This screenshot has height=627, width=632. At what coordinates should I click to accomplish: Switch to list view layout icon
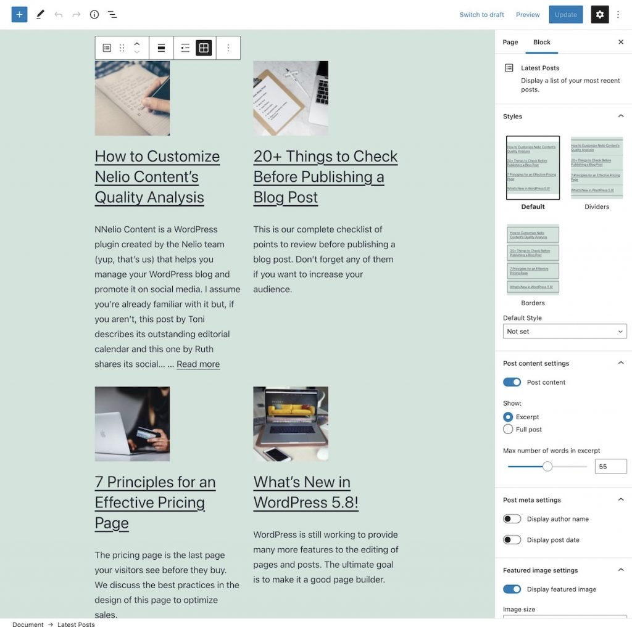pyautogui.click(x=185, y=48)
